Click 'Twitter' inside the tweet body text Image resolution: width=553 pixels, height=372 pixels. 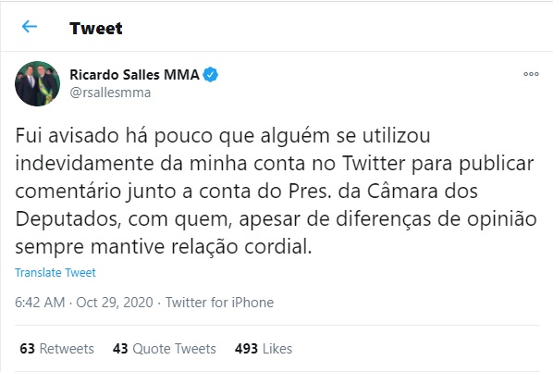coord(374,164)
